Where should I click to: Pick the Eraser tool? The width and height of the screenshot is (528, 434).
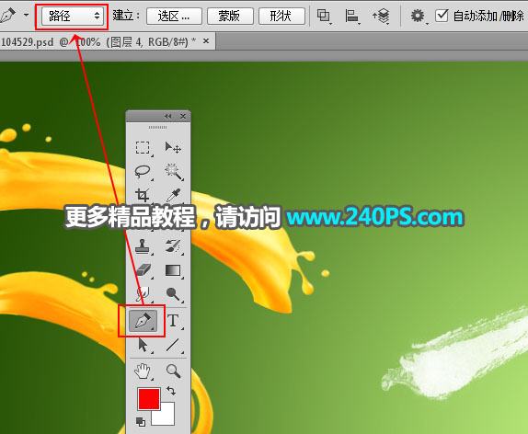143,270
